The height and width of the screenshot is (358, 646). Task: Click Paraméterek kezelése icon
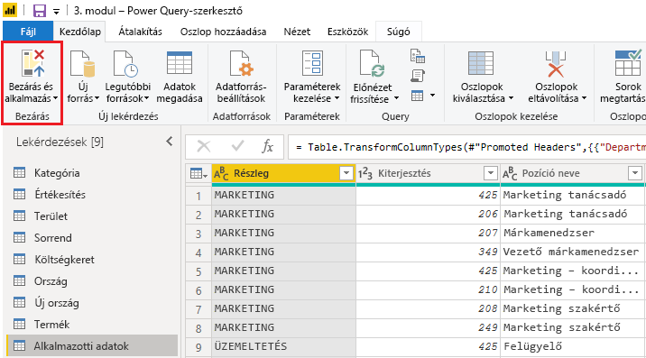coord(312,63)
